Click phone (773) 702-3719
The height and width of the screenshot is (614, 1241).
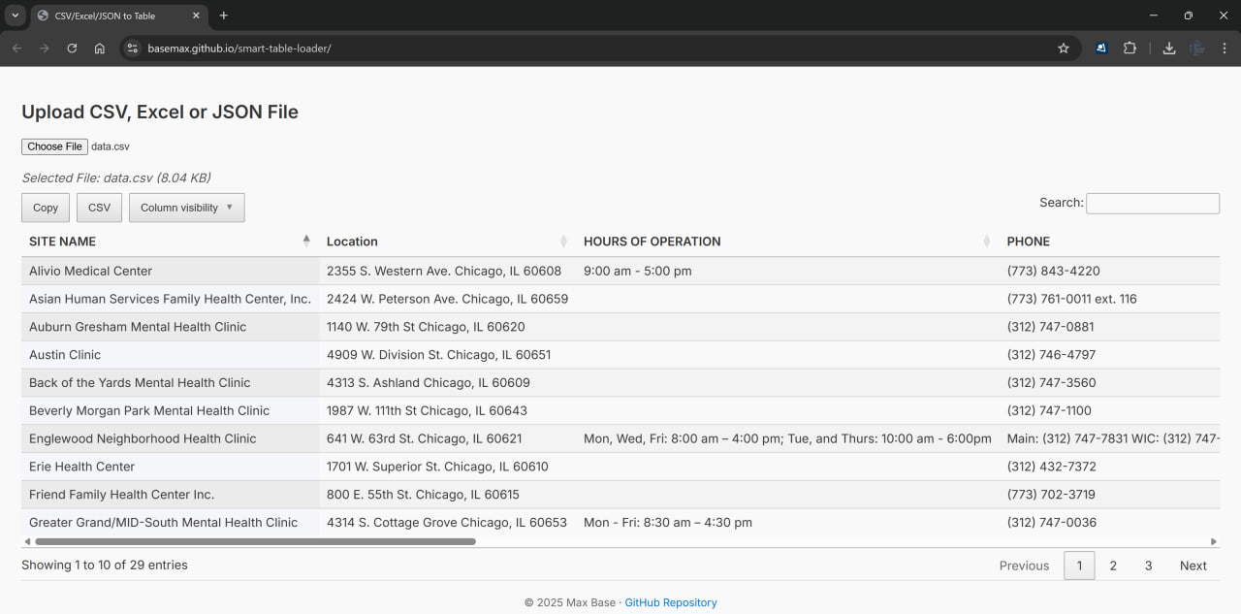tap(1052, 495)
